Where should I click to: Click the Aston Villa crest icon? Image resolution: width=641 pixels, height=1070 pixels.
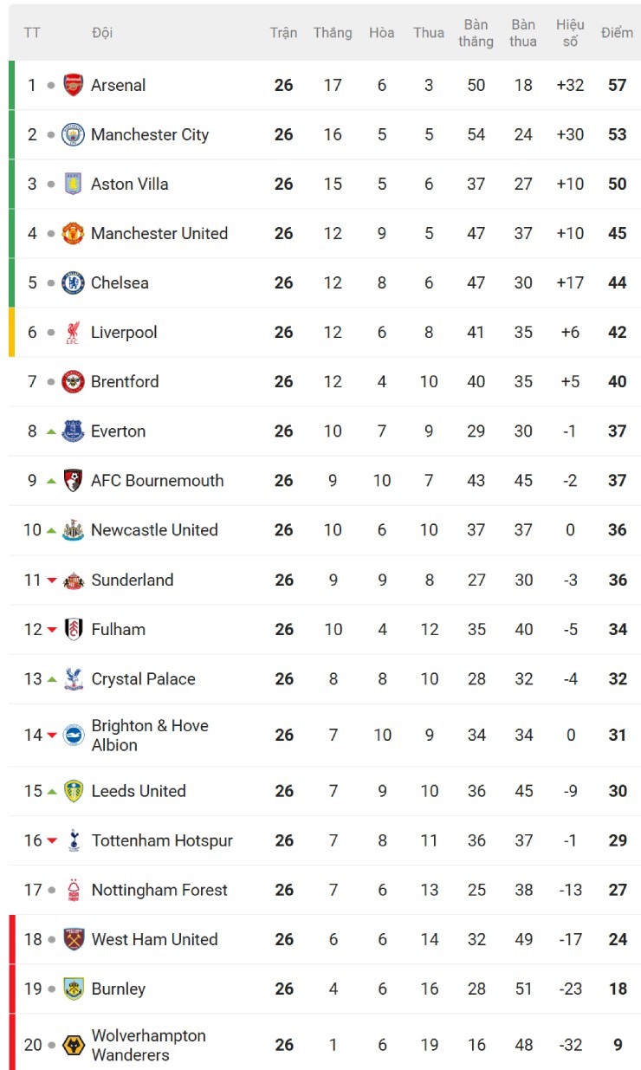click(x=74, y=184)
